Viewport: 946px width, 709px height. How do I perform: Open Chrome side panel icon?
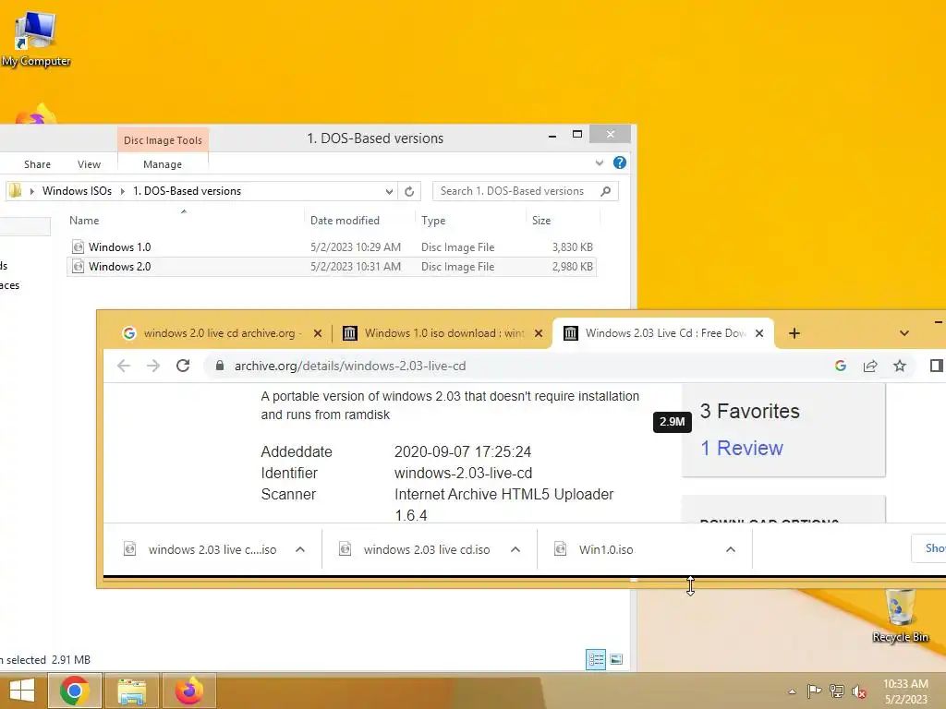[x=936, y=366]
